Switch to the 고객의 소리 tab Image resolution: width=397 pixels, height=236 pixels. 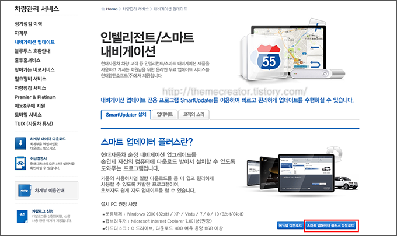coord(194,114)
